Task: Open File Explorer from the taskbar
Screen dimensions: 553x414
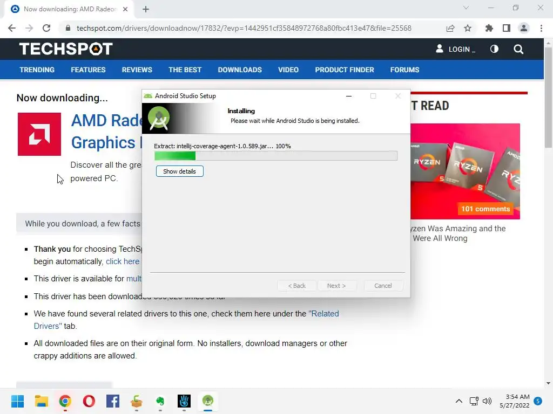Action: click(x=41, y=401)
